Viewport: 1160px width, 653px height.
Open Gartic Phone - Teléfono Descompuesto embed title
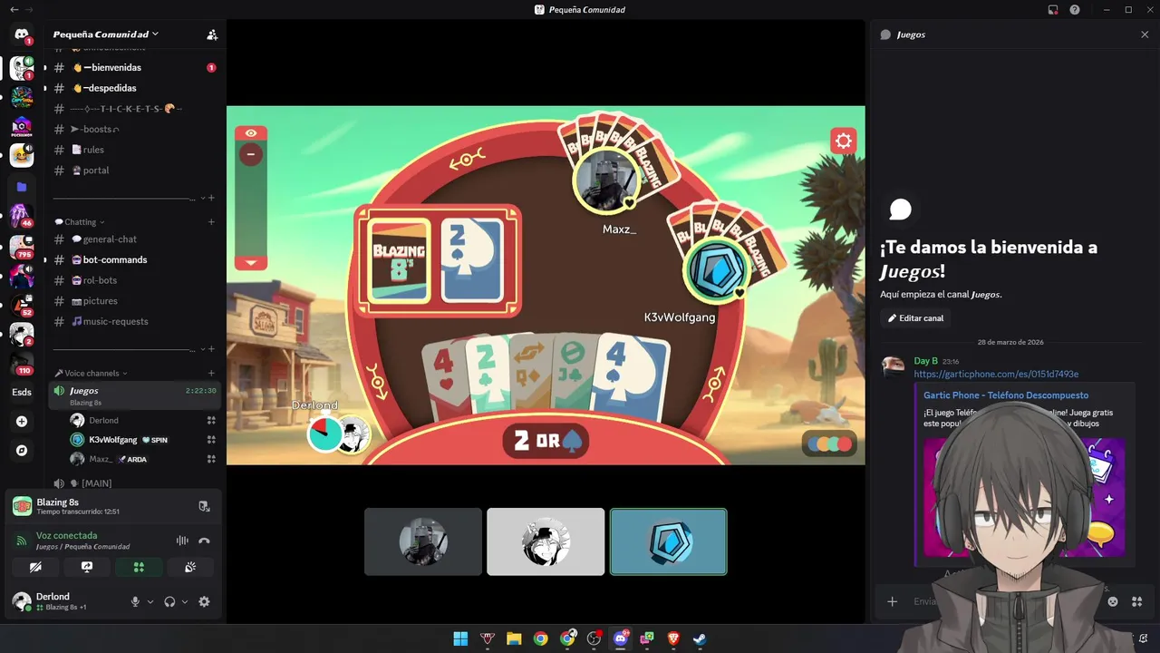click(x=1006, y=395)
